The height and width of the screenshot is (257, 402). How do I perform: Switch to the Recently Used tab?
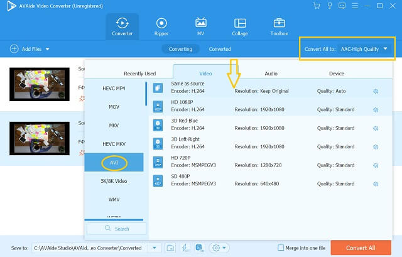pyautogui.click(x=139, y=74)
